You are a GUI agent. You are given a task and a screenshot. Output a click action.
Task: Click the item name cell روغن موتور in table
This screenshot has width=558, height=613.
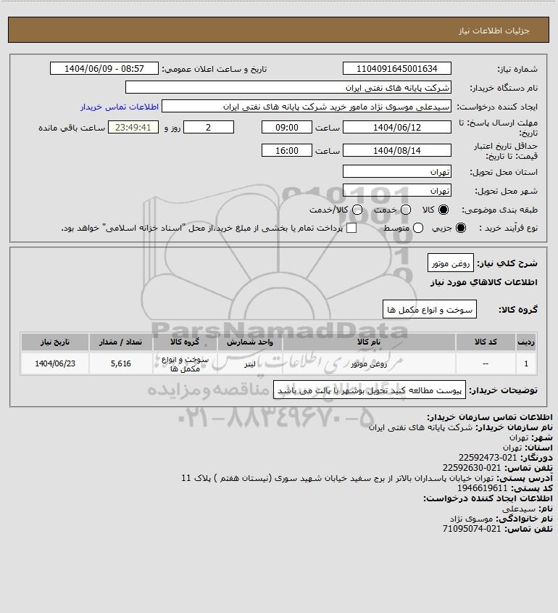click(369, 364)
